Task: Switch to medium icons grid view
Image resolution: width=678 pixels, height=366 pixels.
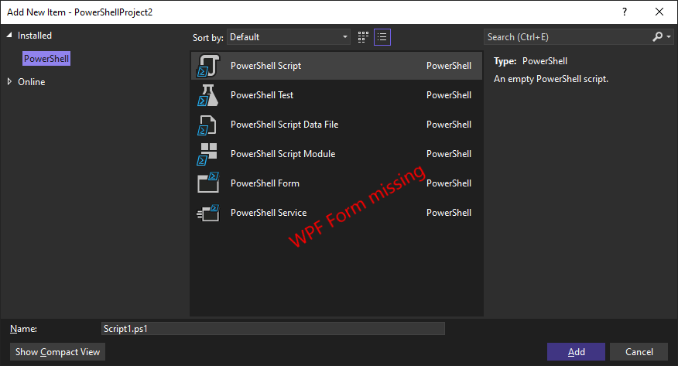Action: (363, 37)
